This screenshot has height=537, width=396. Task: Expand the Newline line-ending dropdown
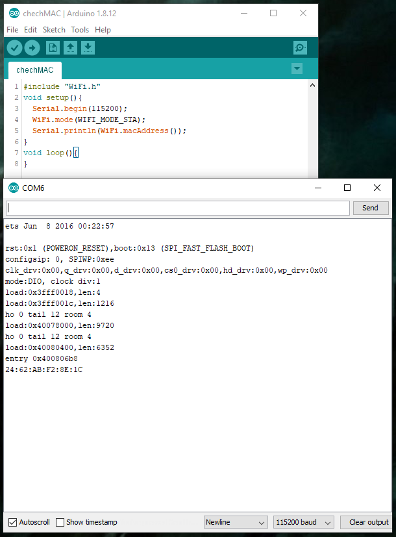coord(235,522)
